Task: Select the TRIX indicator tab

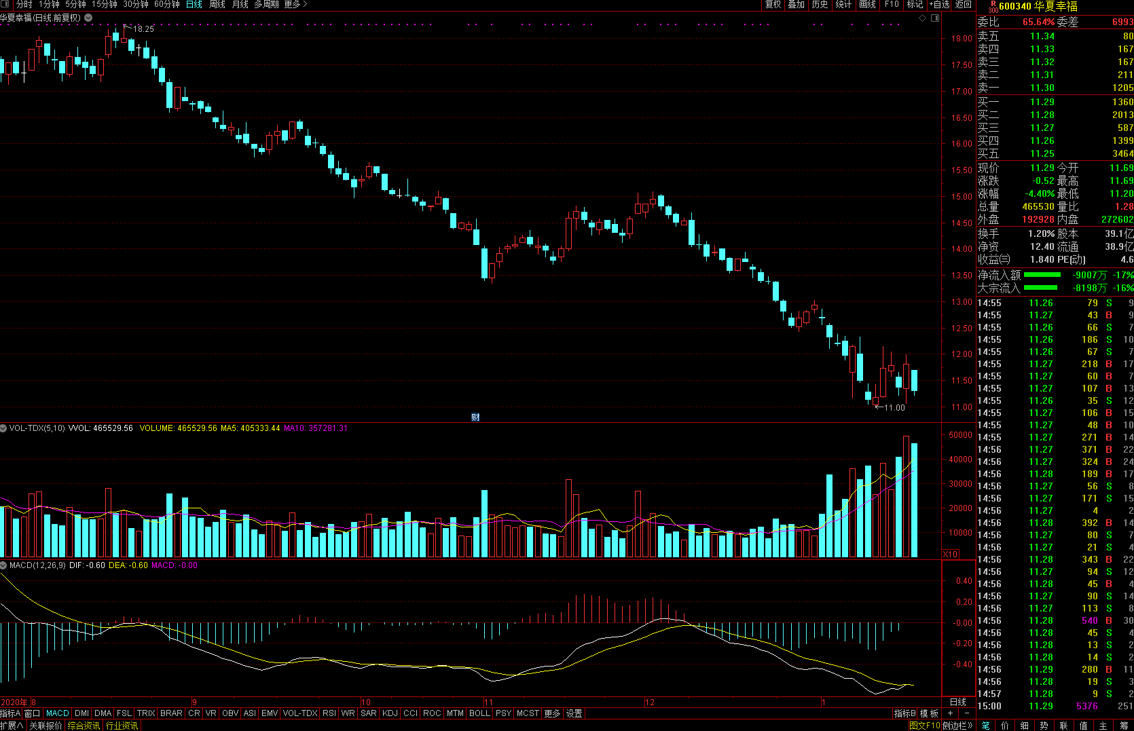Action: 146,713
